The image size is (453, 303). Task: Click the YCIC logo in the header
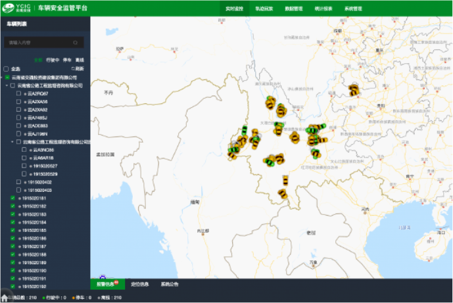point(16,8)
